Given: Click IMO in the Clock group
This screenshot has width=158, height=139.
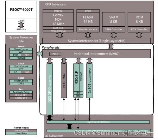Looking at the screenshot, I should (27, 72).
